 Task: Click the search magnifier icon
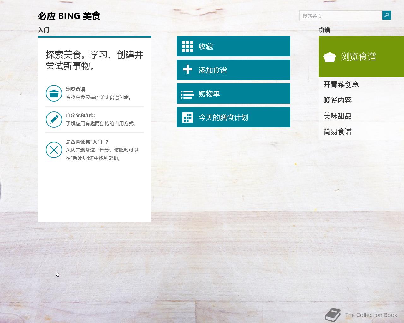[386, 15]
